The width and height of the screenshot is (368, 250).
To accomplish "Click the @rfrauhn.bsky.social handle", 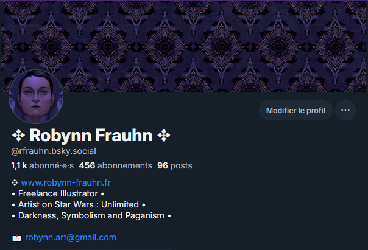I will (x=54, y=151).
